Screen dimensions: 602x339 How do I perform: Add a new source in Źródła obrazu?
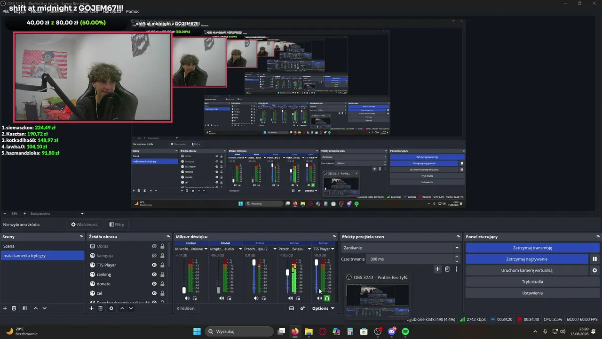pos(92,308)
